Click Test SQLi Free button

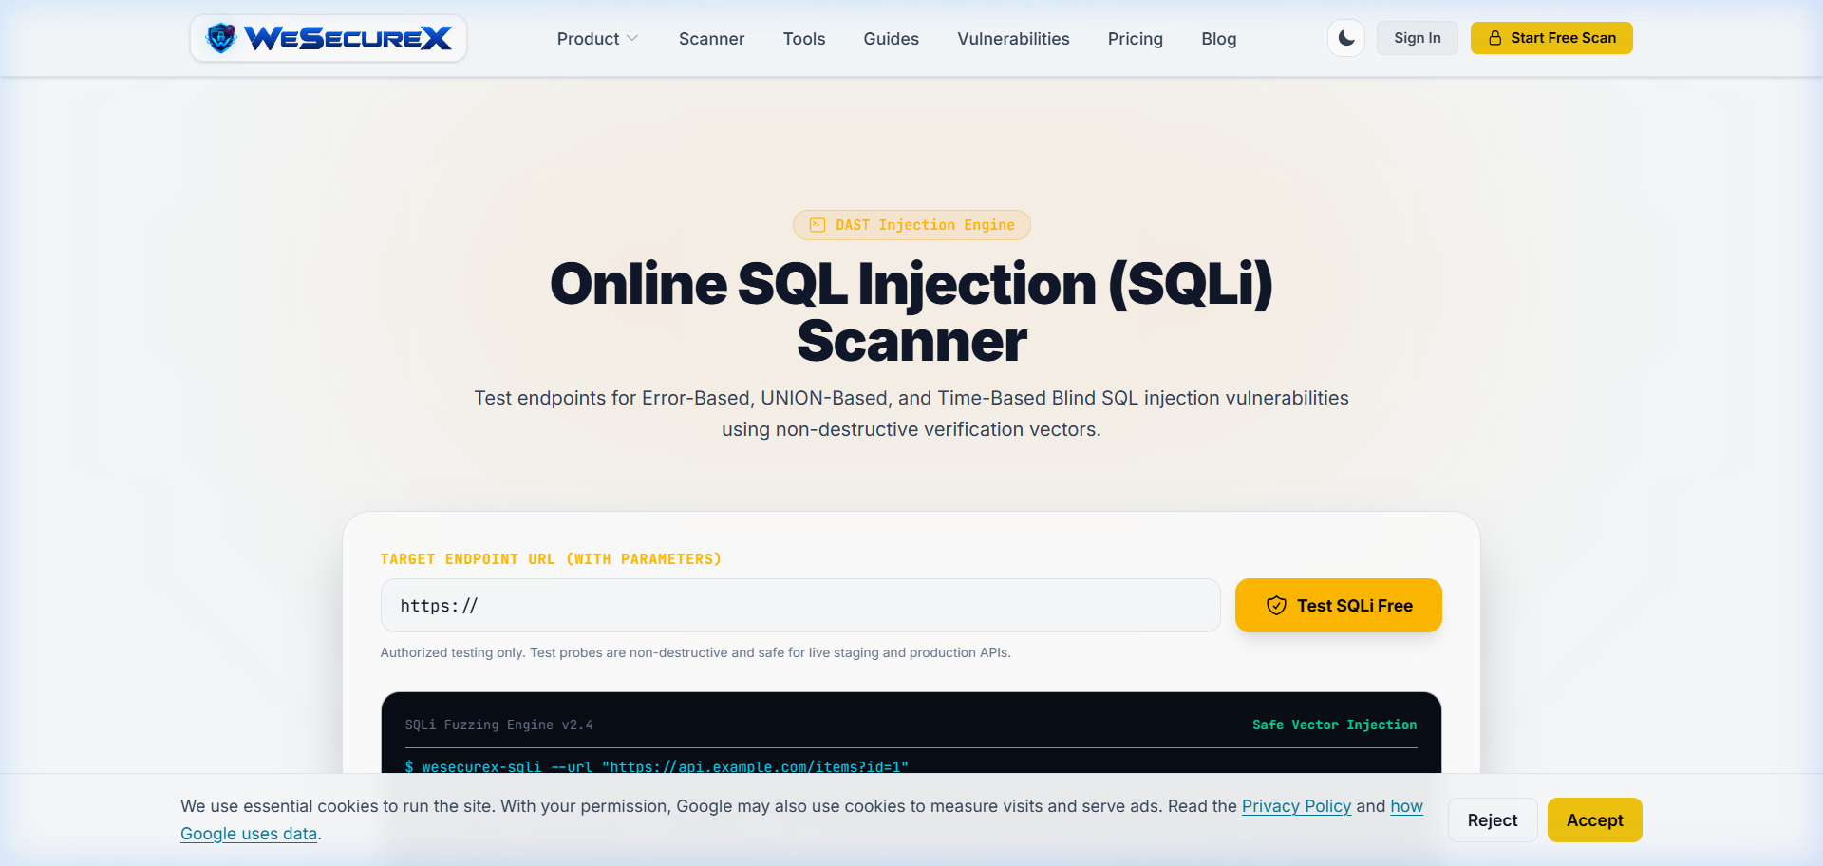tap(1339, 606)
